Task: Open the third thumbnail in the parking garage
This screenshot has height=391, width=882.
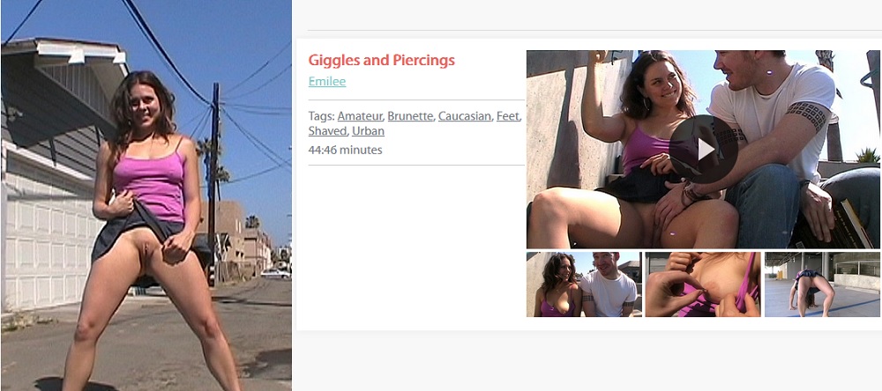Action: point(822,284)
